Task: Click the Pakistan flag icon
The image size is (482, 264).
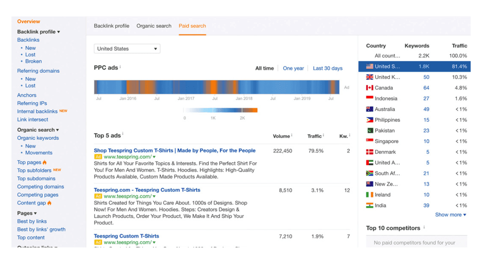Action: click(x=370, y=130)
